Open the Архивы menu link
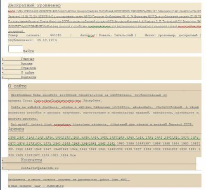This screenshot has width=206, height=190. (x=27, y=63)
